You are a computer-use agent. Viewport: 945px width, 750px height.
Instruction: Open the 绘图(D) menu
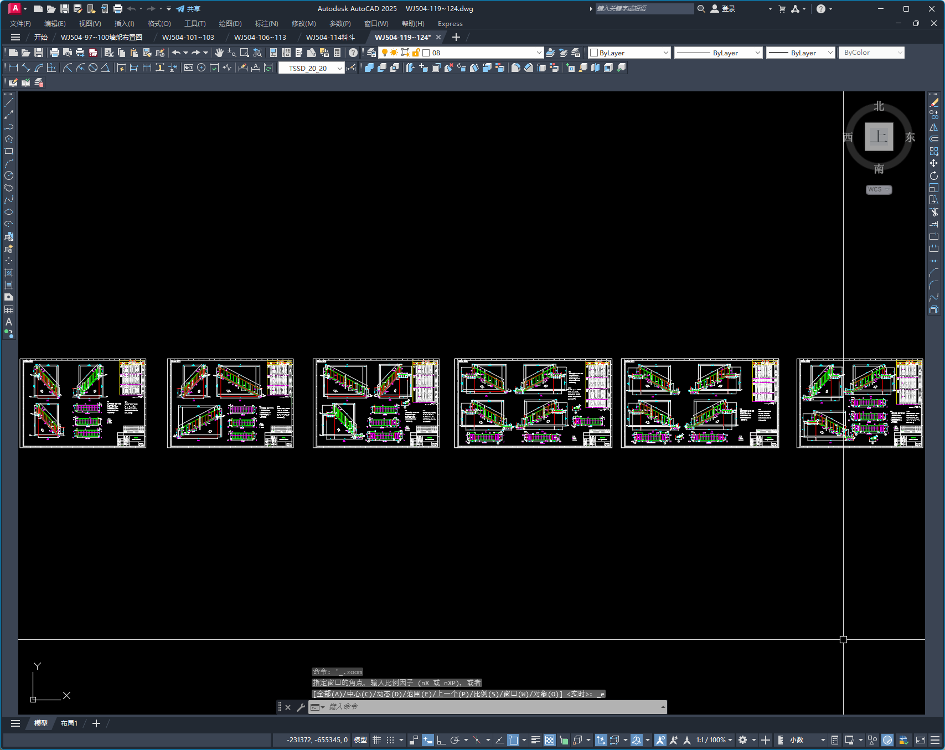click(x=230, y=23)
